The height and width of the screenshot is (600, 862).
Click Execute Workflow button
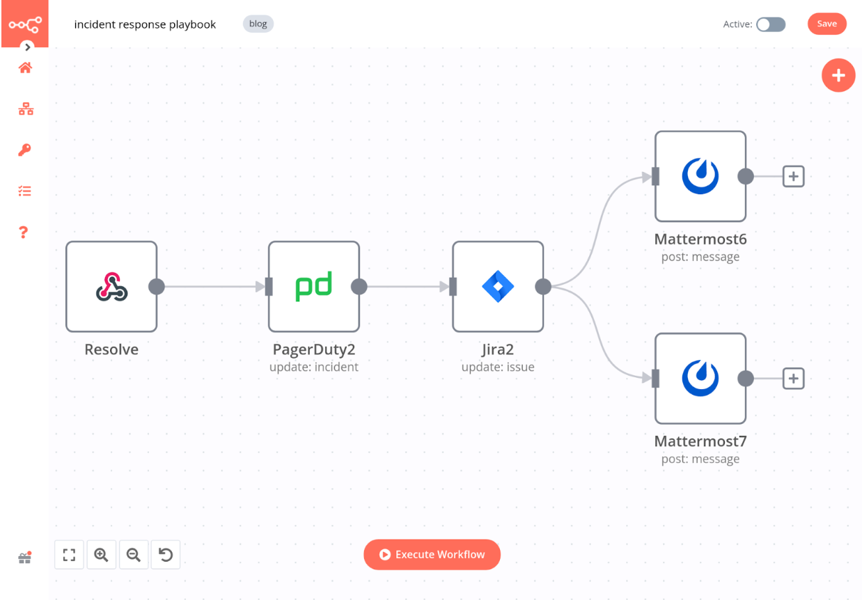(x=432, y=555)
